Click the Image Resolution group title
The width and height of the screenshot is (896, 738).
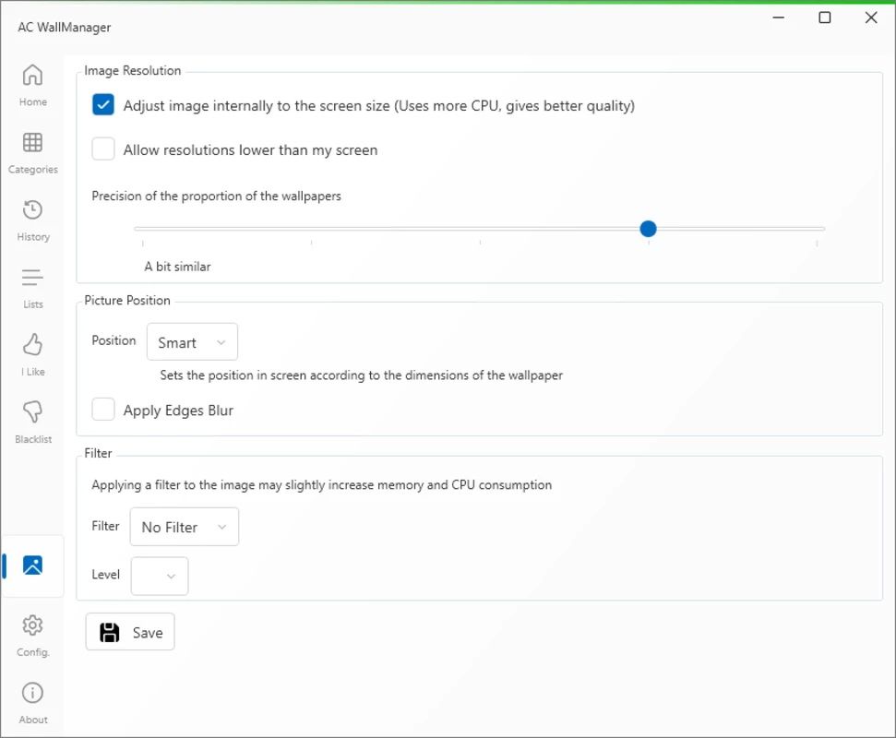pos(133,70)
